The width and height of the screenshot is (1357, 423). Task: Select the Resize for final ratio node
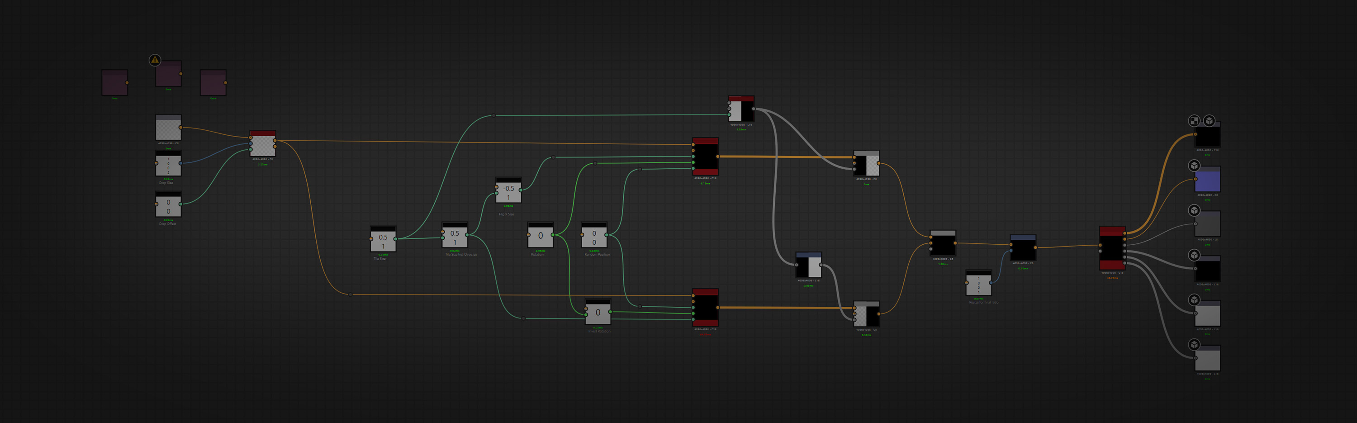979,283
